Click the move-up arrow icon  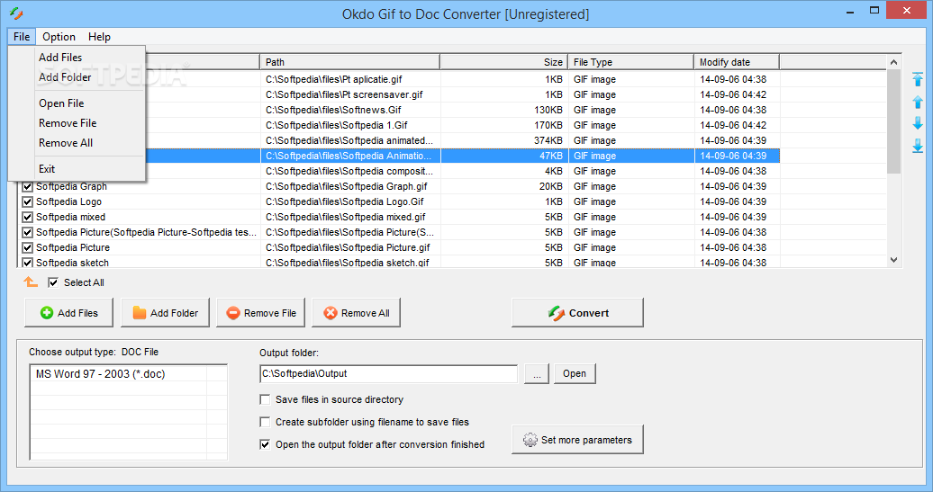point(918,102)
